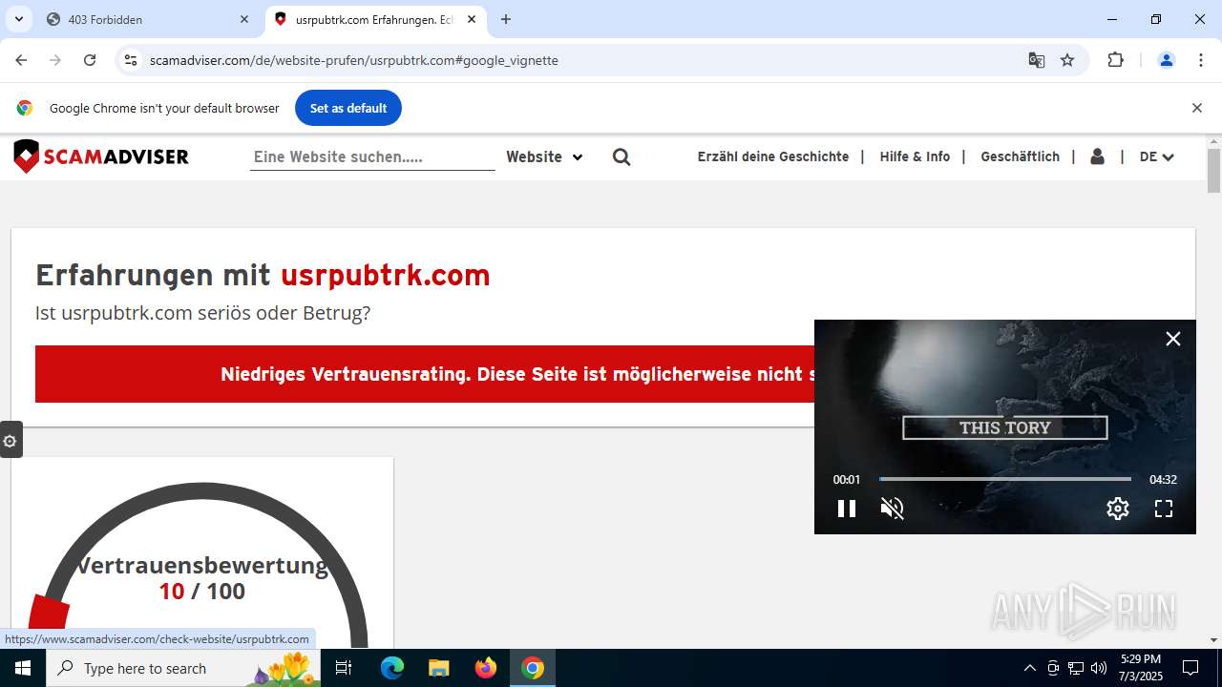Close the usrpubtrk.com Erfahrungen tab
This screenshot has height=687, width=1222.
[x=472, y=19]
